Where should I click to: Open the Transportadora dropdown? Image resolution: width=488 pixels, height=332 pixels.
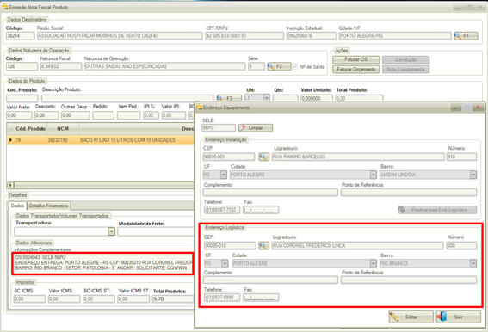tap(111, 231)
